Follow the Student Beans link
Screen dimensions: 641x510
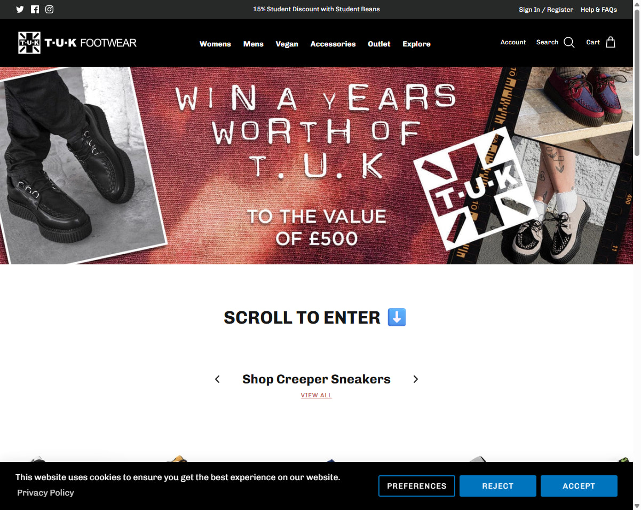tap(358, 9)
